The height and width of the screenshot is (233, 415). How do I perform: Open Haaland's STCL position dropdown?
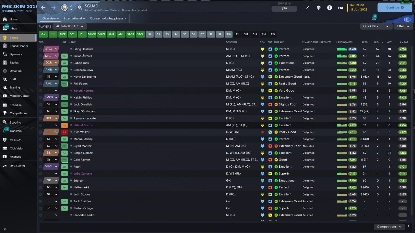51,49
